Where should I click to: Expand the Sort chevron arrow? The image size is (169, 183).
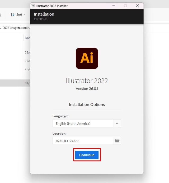click(x=25, y=14)
